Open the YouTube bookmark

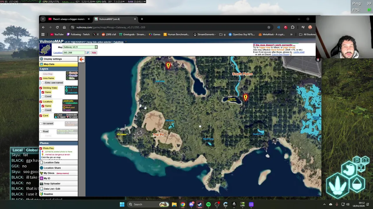click(x=57, y=35)
